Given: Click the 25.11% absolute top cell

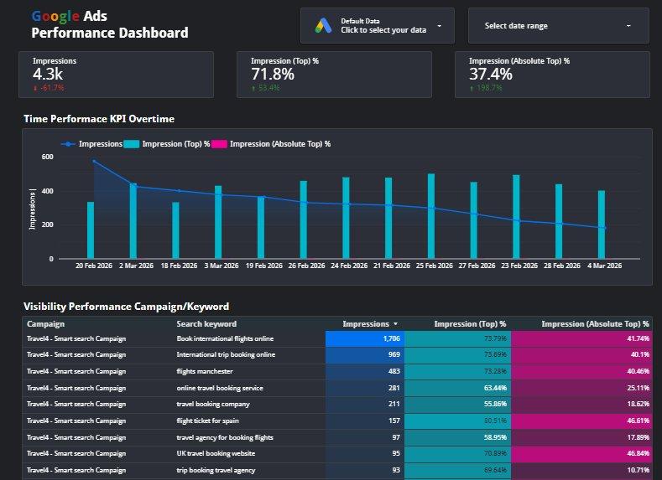Looking at the screenshot, I should click(581, 388).
